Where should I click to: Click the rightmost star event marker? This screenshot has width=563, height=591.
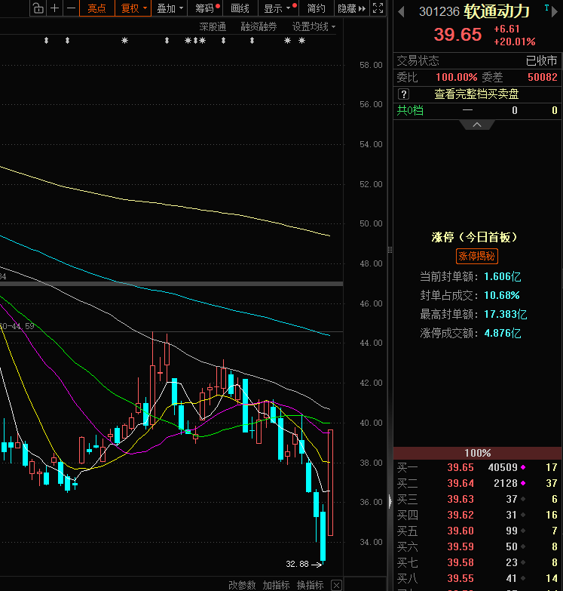(x=301, y=40)
